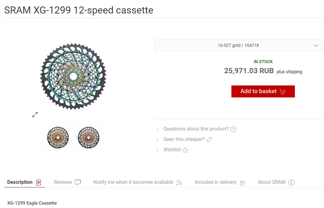The image size is (324, 208).
Task: Open the 10-52T gold variant dropdown
Action: tap(238, 46)
